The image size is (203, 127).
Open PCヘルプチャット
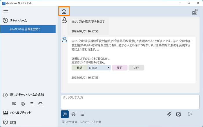(21, 113)
